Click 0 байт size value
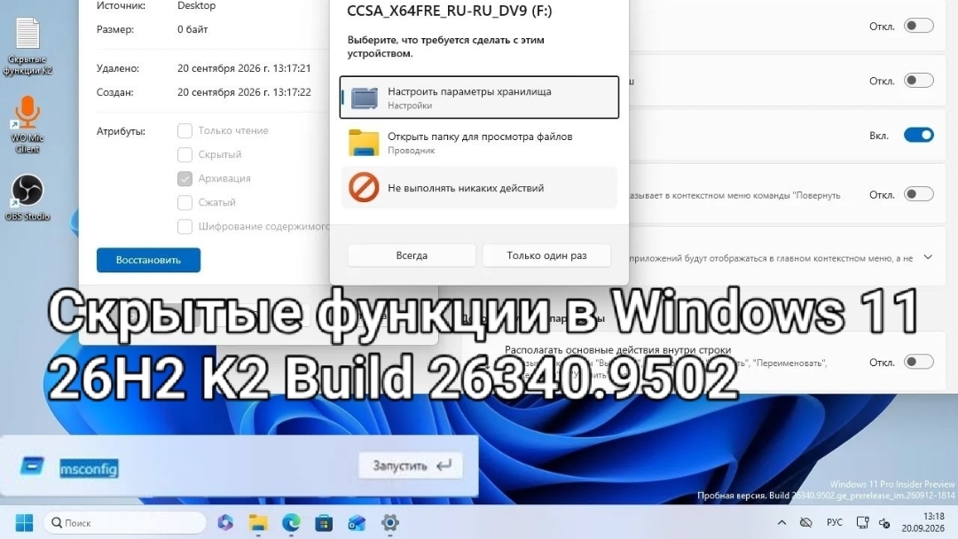The width and height of the screenshot is (958, 539). pyautogui.click(x=192, y=29)
